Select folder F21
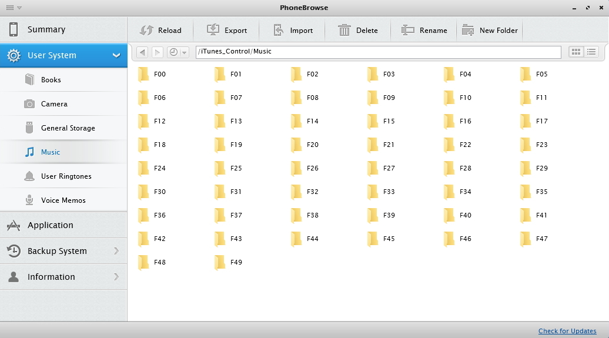The width and height of the screenshot is (609, 338). [x=381, y=145]
